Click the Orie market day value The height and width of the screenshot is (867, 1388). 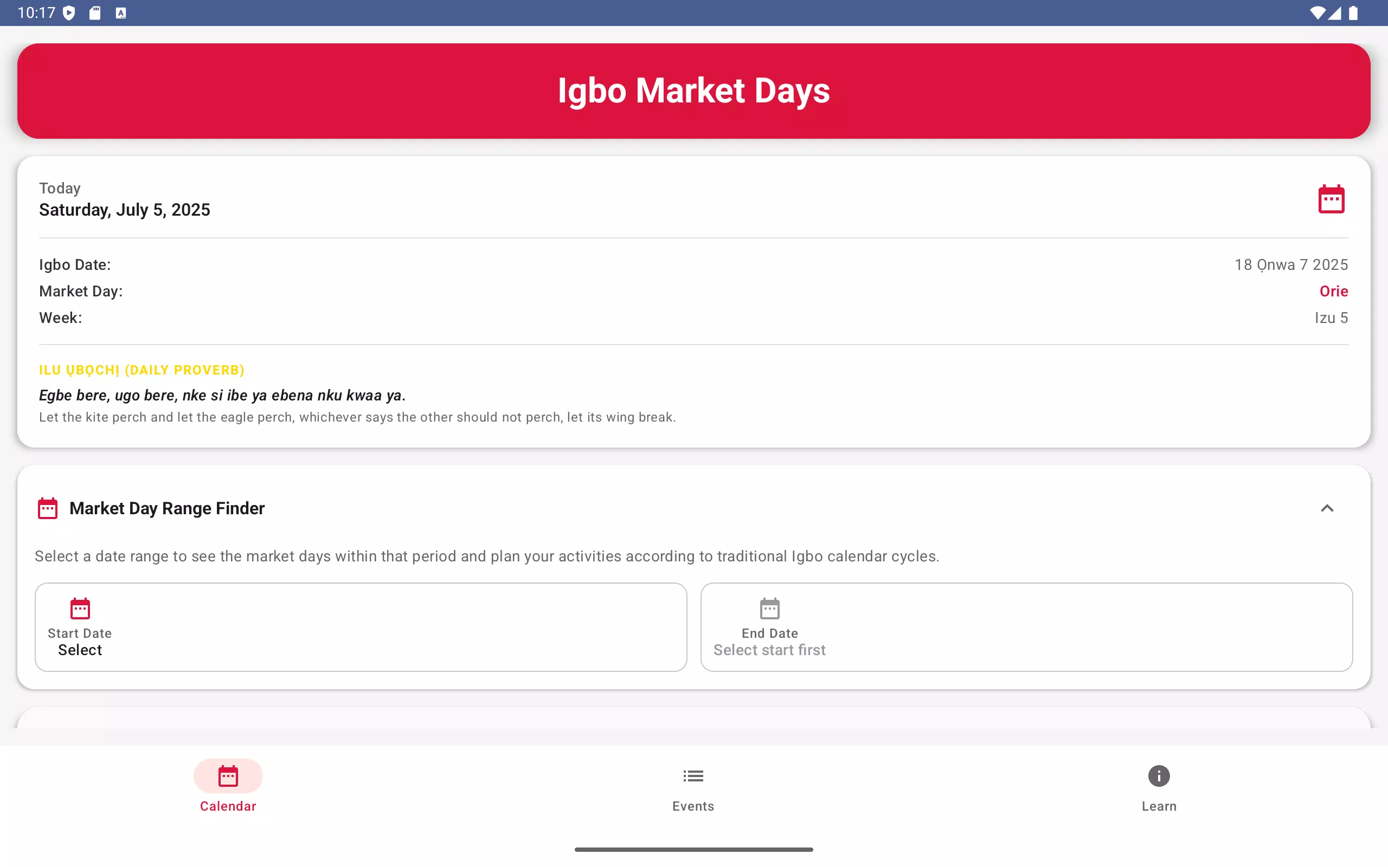tap(1334, 292)
